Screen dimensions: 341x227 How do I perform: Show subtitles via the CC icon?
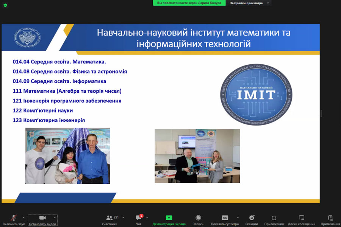(225, 218)
